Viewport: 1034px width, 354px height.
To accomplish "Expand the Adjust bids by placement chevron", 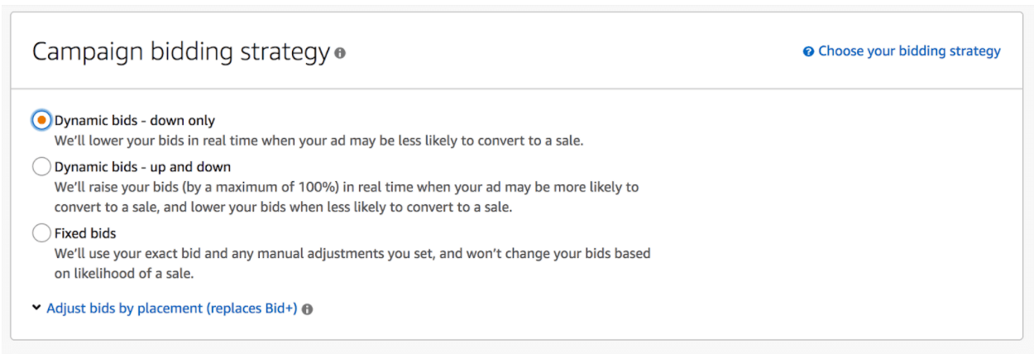I will click(36, 308).
